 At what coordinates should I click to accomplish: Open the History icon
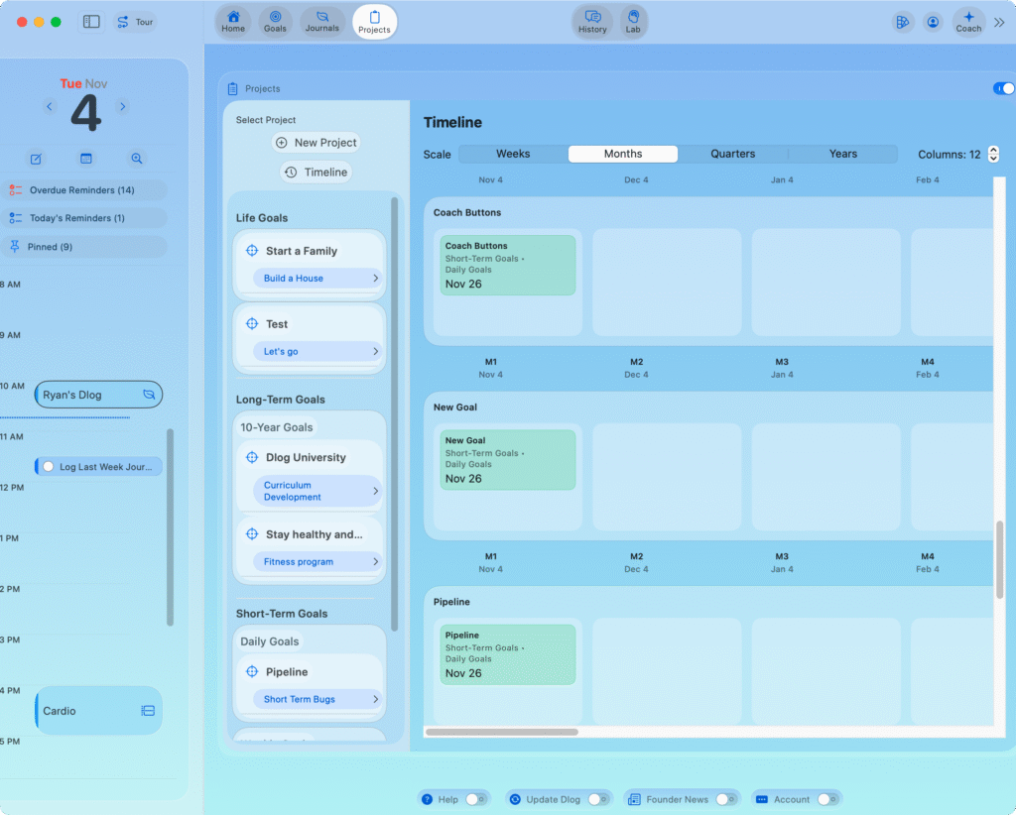tap(592, 17)
